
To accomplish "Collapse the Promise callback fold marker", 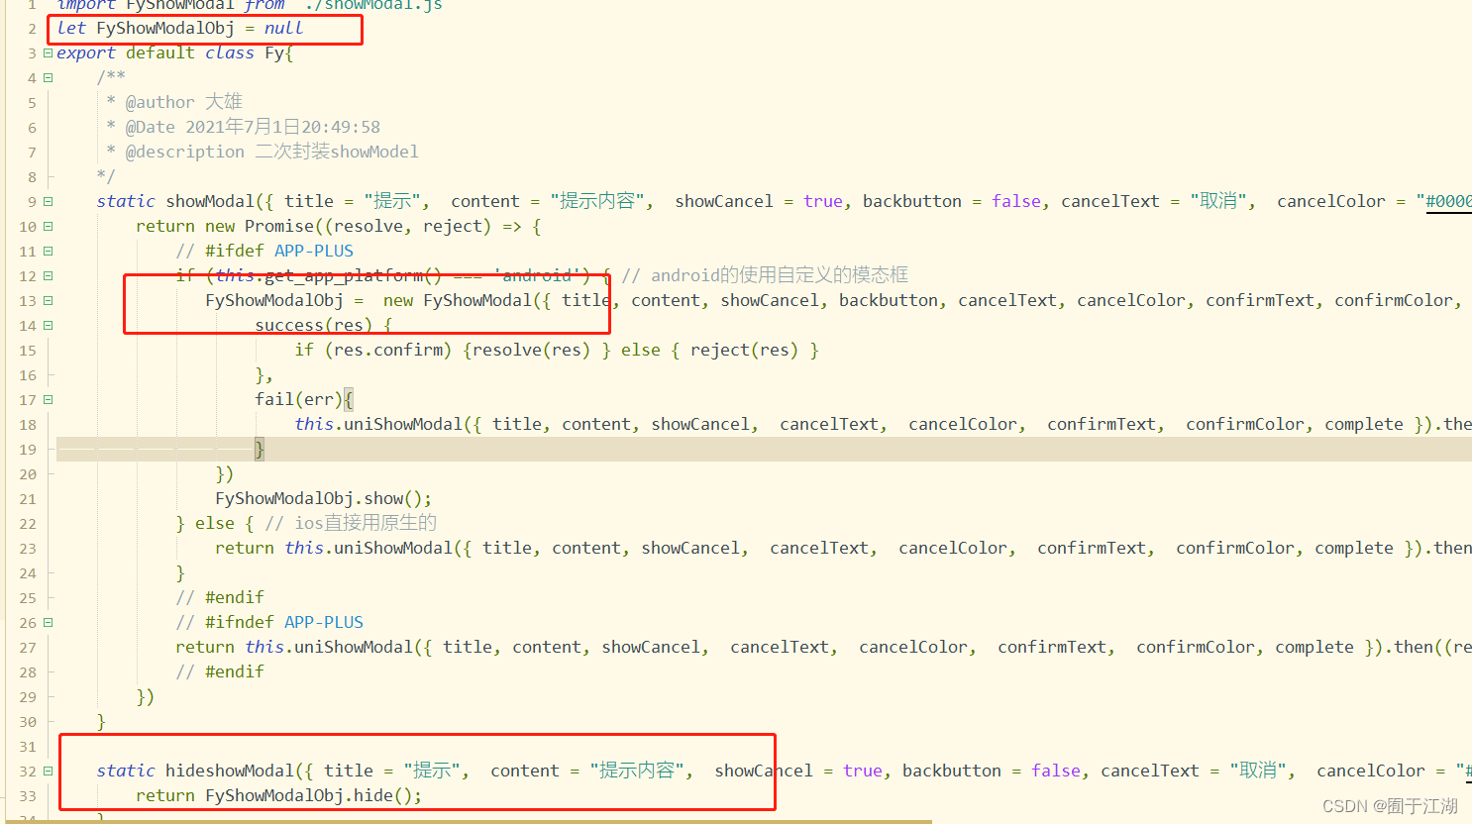I will pyautogui.click(x=46, y=226).
